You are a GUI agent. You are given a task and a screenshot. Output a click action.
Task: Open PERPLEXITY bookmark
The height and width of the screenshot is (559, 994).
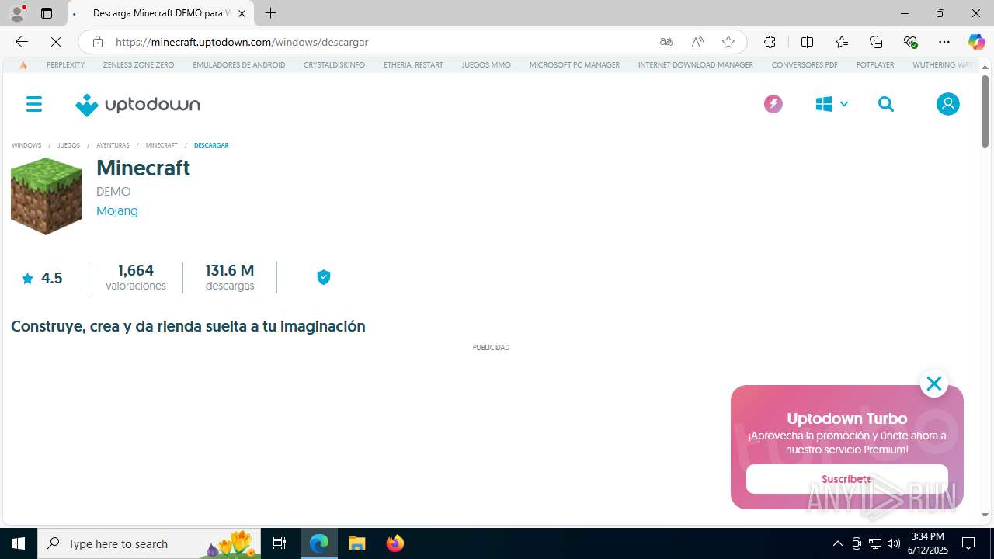coord(65,65)
